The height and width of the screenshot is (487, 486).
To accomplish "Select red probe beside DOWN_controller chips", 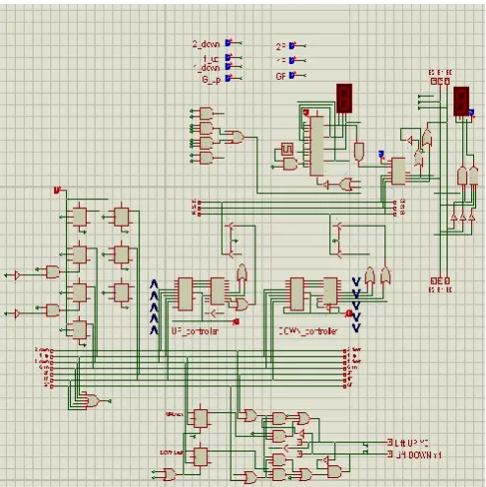I will click(349, 313).
